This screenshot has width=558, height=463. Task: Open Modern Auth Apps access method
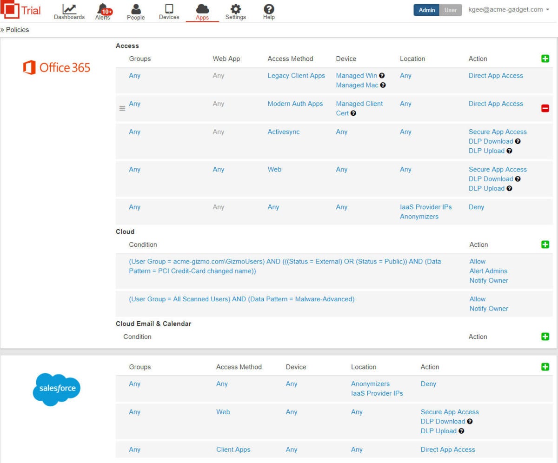(295, 104)
